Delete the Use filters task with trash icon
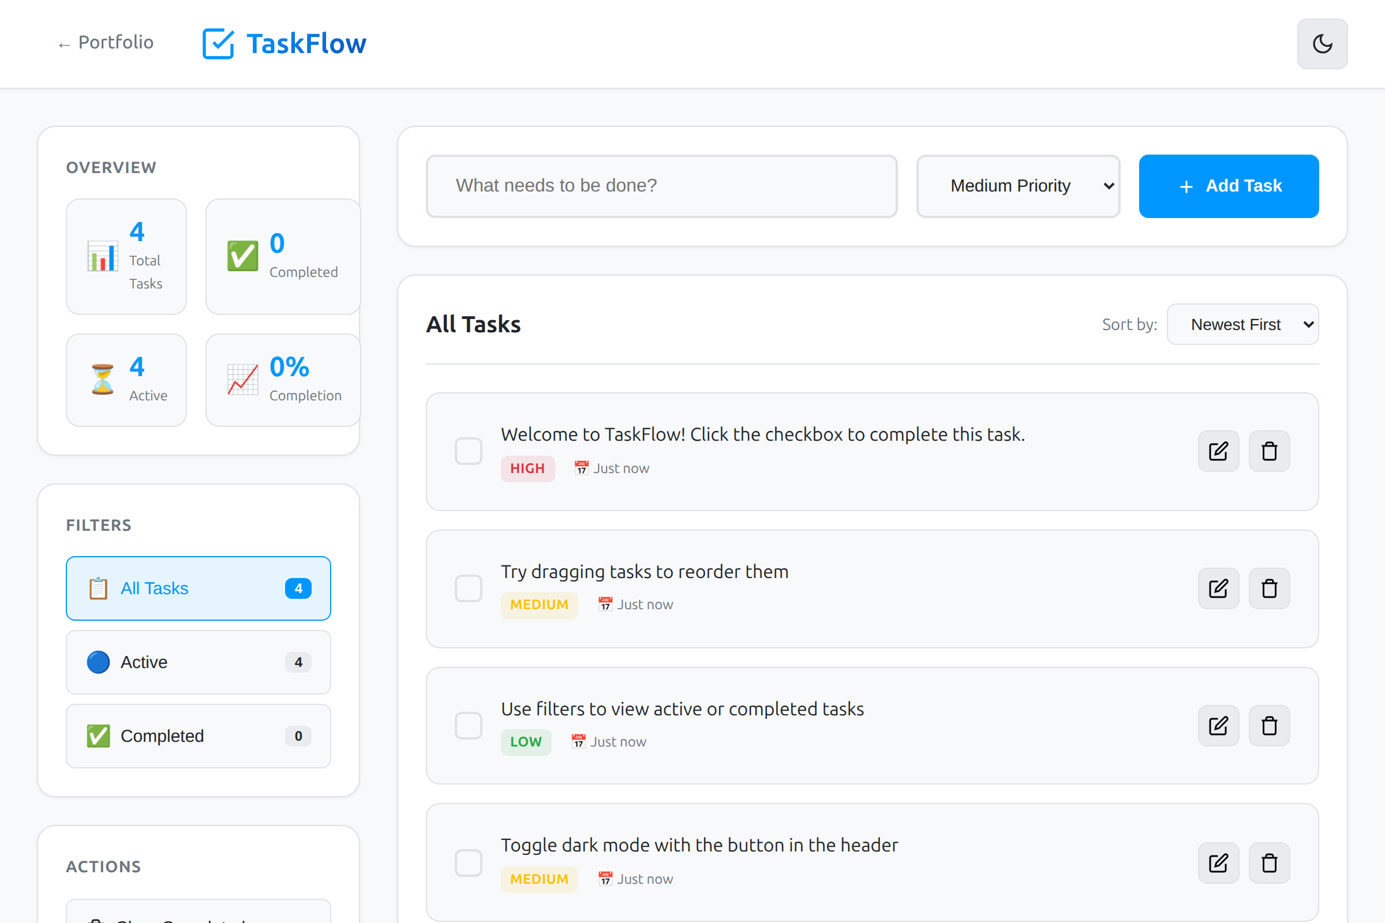 [x=1269, y=725]
